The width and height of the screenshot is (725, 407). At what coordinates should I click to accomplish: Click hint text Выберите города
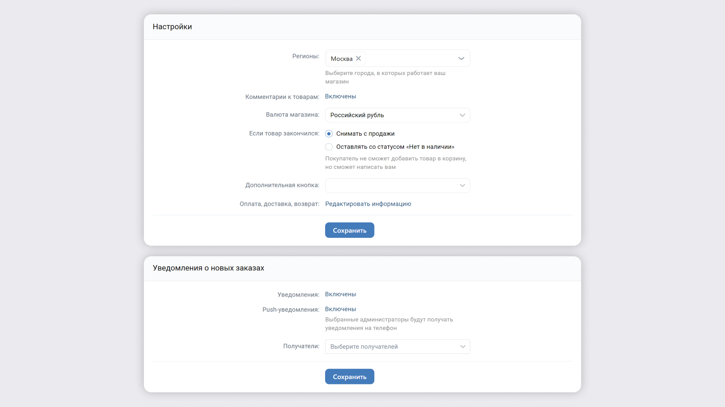click(x=385, y=77)
